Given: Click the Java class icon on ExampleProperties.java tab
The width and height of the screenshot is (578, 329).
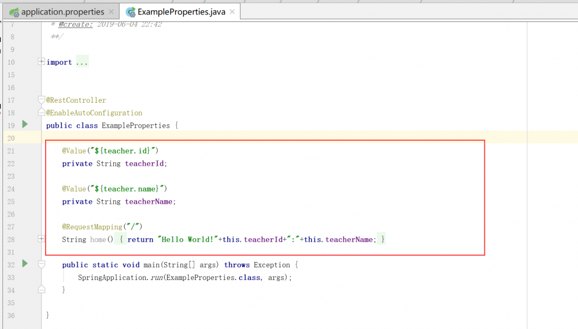Looking at the screenshot, I should [131, 12].
